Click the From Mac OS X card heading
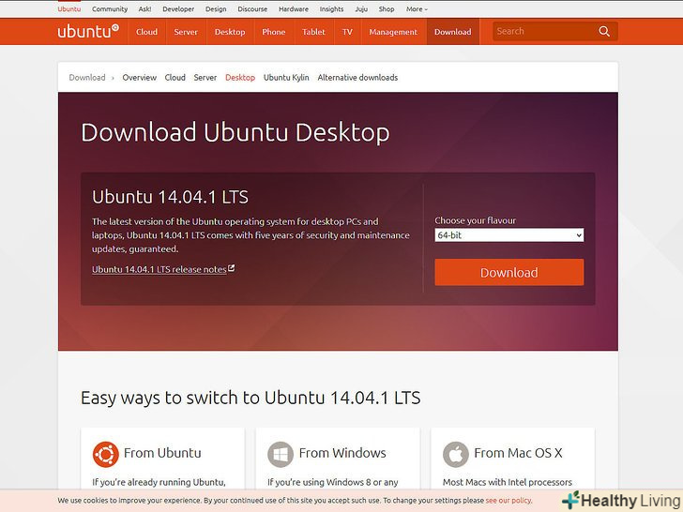The width and height of the screenshot is (683, 512). coord(518,453)
